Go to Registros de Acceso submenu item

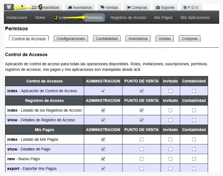tap(128, 17)
